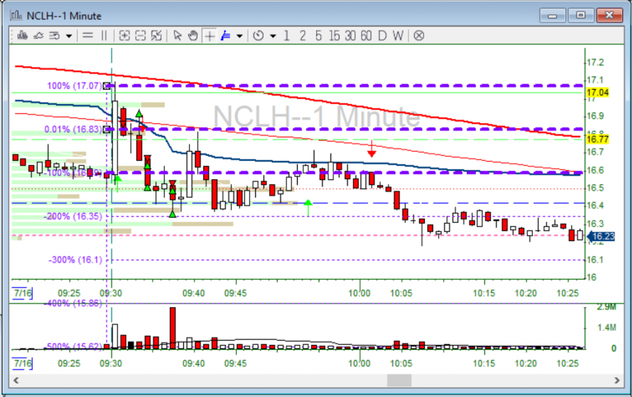The height and width of the screenshot is (397, 632).
Task: Click the bar chart style icon
Action: click(22, 35)
